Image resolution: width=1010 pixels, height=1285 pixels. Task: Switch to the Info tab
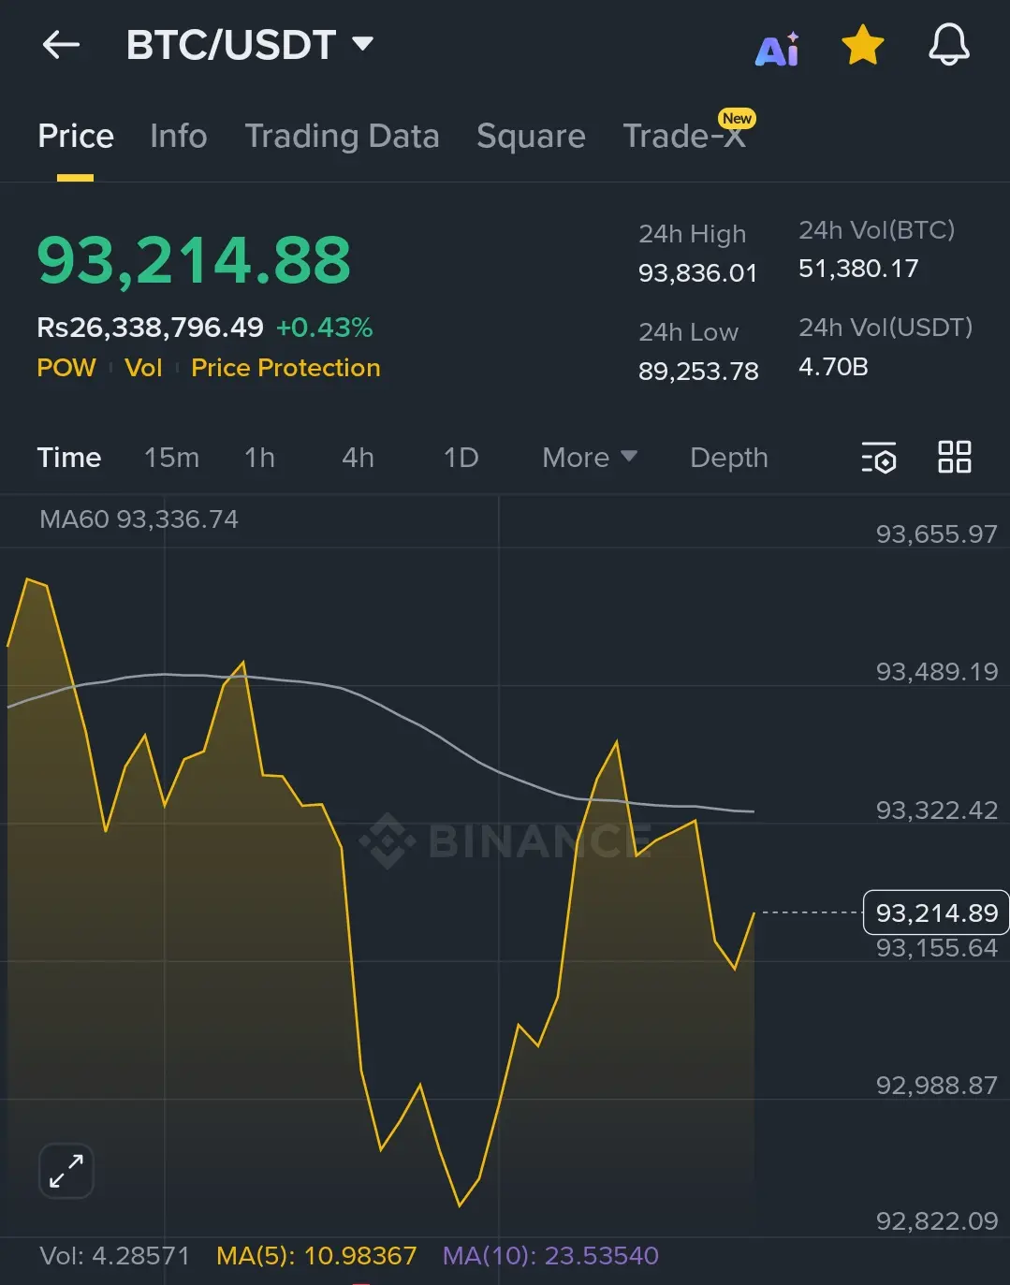(x=178, y=137)
